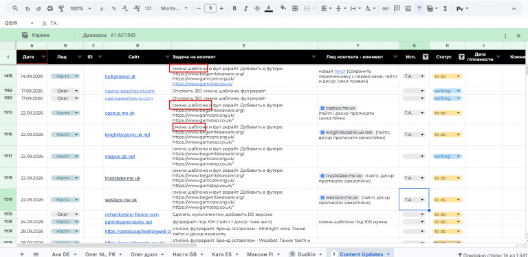Open the functions sigma menu
The height and width of the screenshot is (257, 528).
click(445, 8)
